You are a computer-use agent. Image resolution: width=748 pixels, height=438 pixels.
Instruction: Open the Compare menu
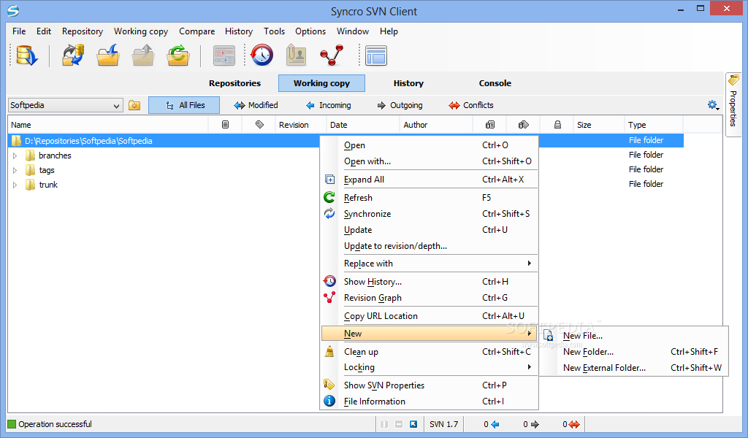[x=196, y=31]
